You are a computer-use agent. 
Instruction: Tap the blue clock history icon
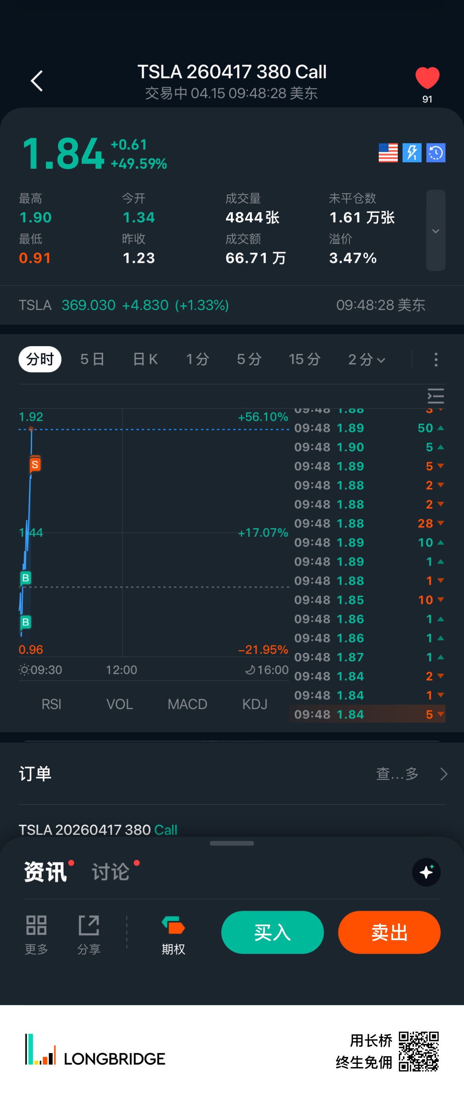pyautogui.click(x=435, y=152)
